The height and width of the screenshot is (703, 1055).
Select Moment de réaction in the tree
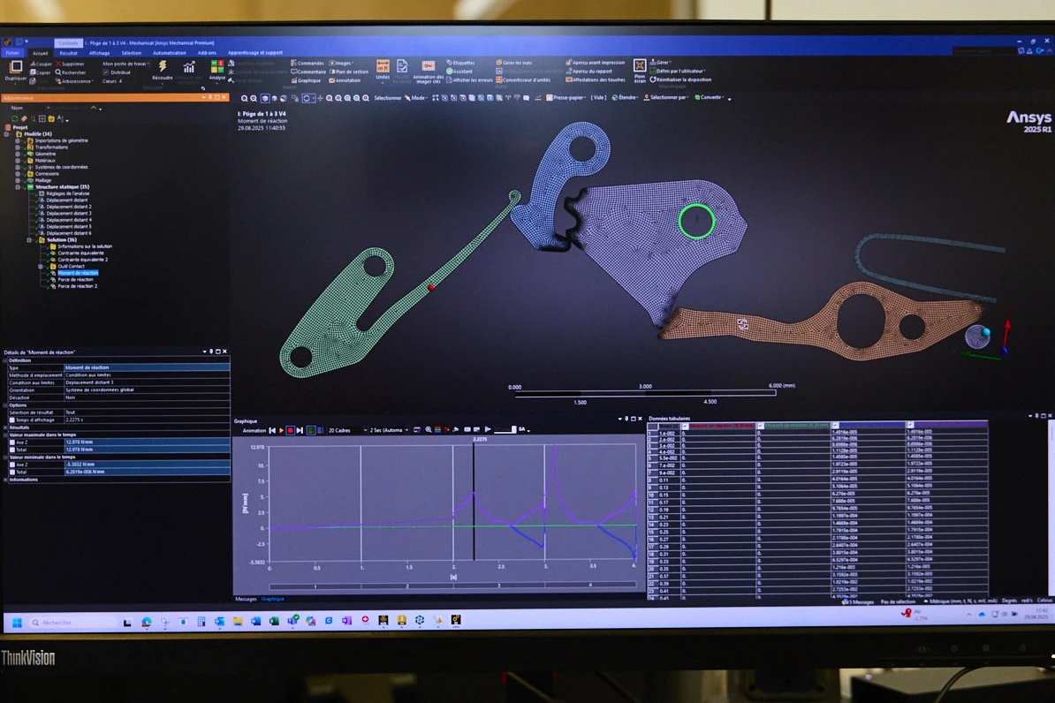(x=78, y=272)
